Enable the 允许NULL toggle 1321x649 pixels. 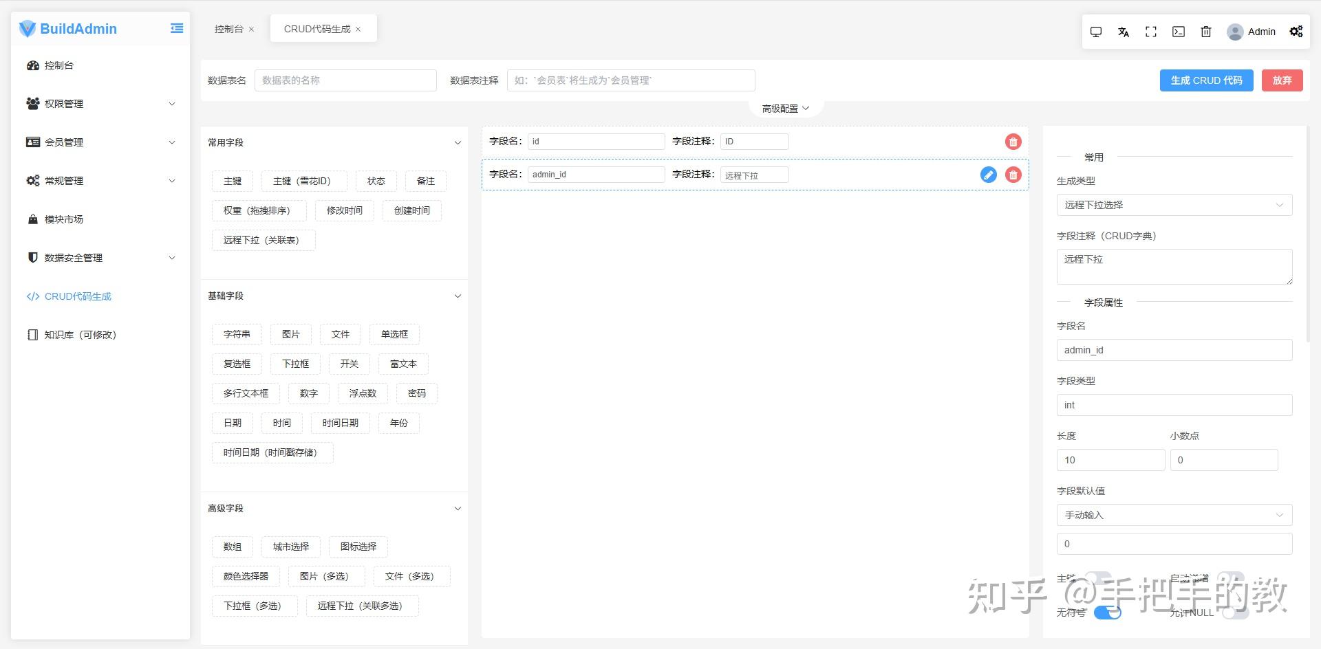click(x=1232, y=614)
